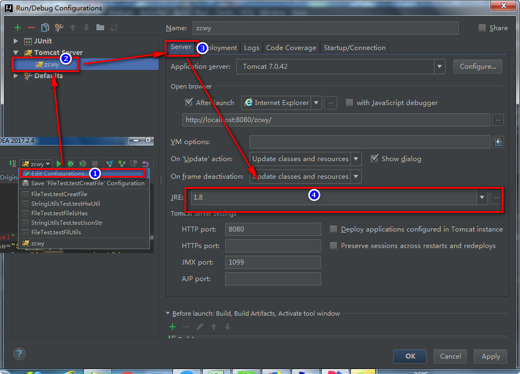This screenshot has height=374, width=520.
Task: Expand the JUnit tree node
Action: point(17,41)
